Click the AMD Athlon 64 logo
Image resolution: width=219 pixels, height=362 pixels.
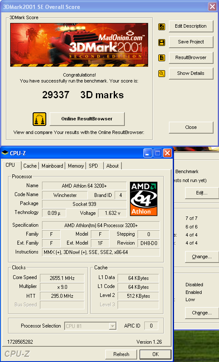point(144,199)
